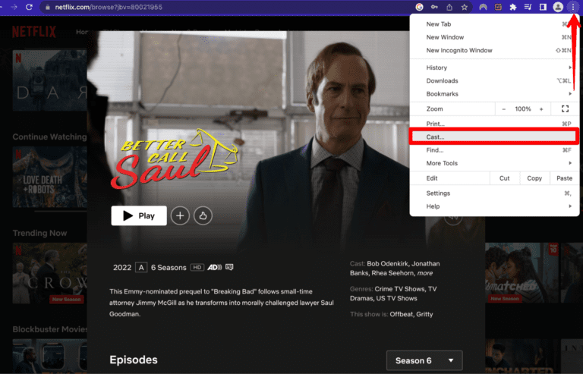Viewport: 583px width, 374px height.
Task: Expand the More Tools submenu
Action: [x=494, y=163]
